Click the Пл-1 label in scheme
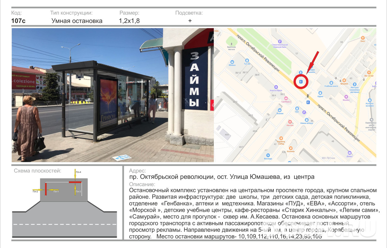 coord(56,192)
